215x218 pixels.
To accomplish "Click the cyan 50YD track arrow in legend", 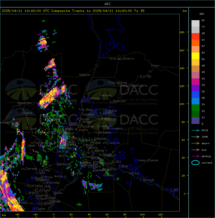I will coord(195,130).
